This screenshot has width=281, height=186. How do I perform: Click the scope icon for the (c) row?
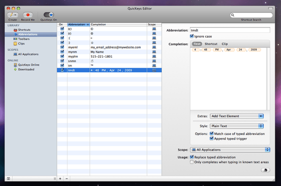[154, 29]
